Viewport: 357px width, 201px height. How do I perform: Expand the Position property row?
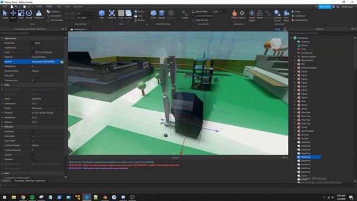2,113
